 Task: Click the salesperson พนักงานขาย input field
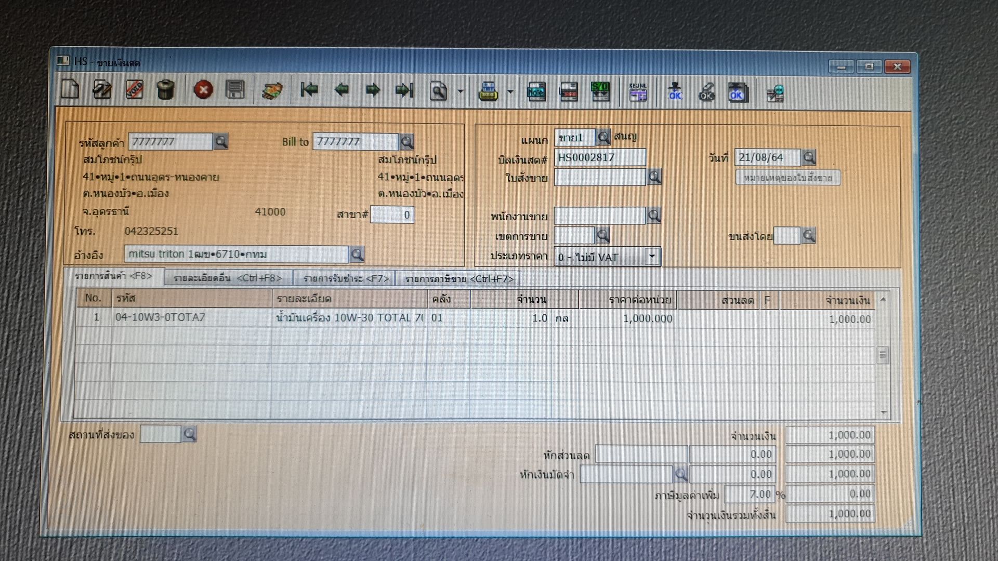click(600, 215)
